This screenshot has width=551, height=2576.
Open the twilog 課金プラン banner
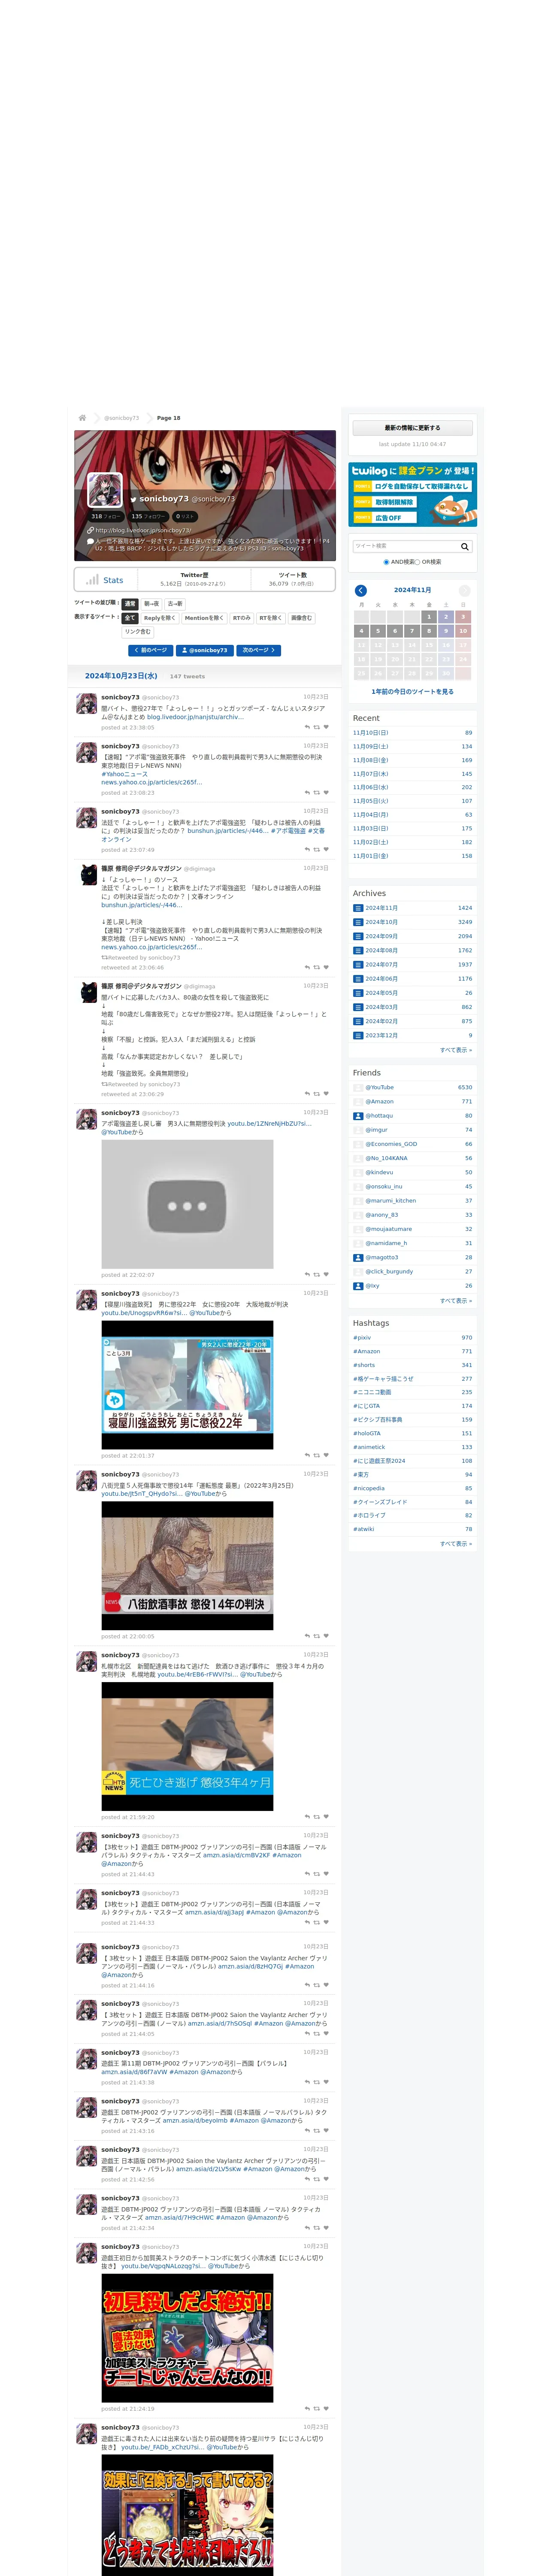412,494
